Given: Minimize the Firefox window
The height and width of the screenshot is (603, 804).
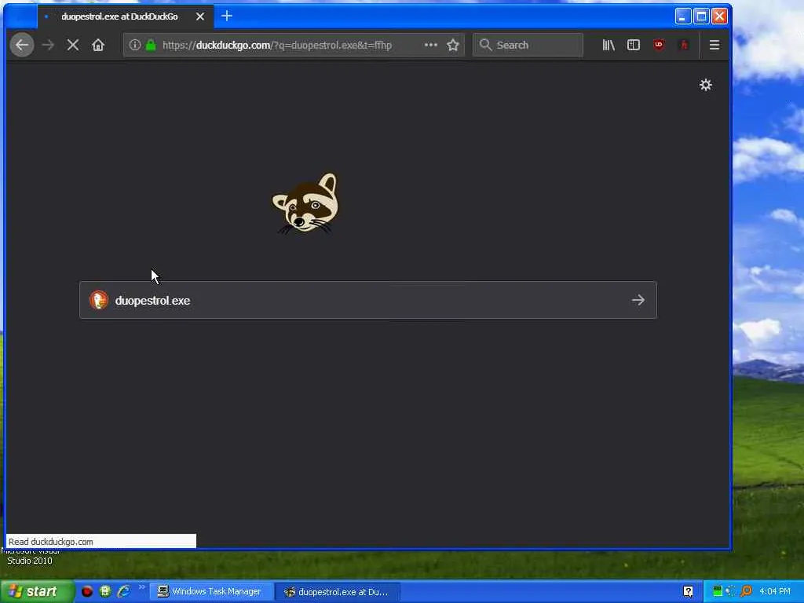Looking at the screenshot, I should [682, 16].
